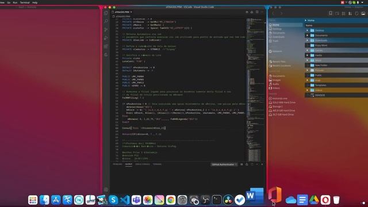Split the VS Code editor
The width and height of the screenshot is (368, 207).
[257, 12]
